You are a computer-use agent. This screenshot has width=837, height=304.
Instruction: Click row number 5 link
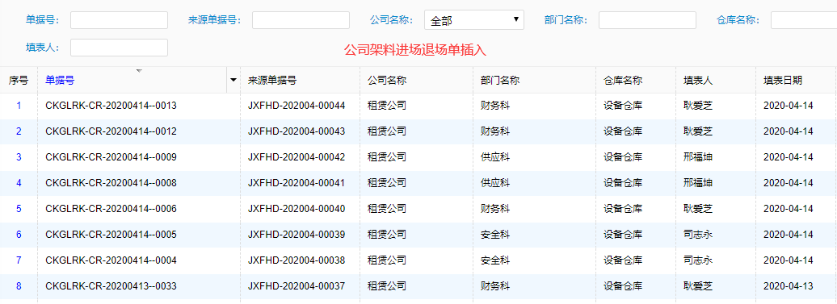click(19, 208)
